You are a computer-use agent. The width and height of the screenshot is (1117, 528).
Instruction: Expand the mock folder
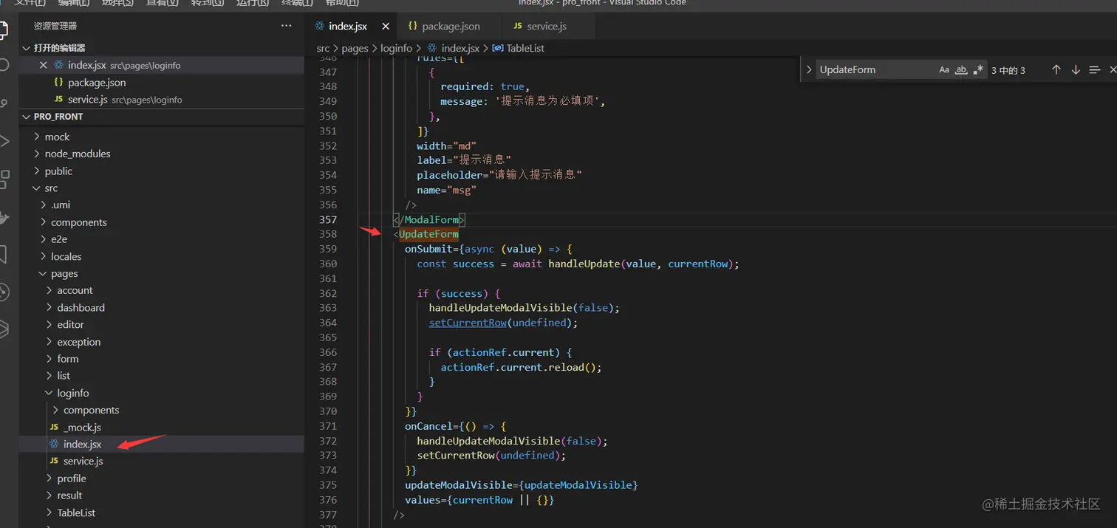pos(57,137)
